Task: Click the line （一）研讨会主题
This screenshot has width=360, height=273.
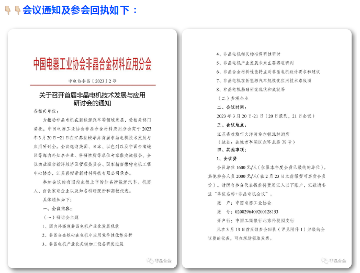Action: click(61, 217)
